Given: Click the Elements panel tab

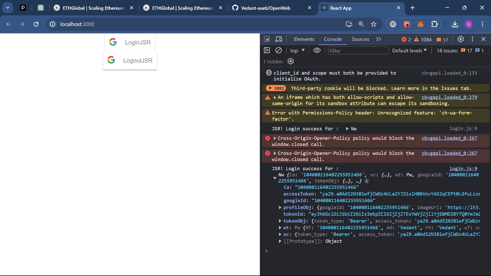Looking at the screenshot, I should click(304, 39).
